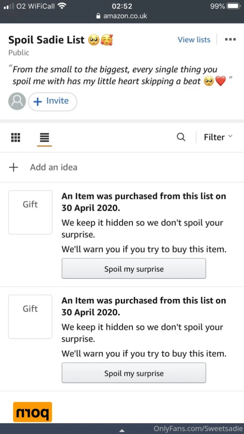Switch to grid view layout

click(x=15, y=137)
